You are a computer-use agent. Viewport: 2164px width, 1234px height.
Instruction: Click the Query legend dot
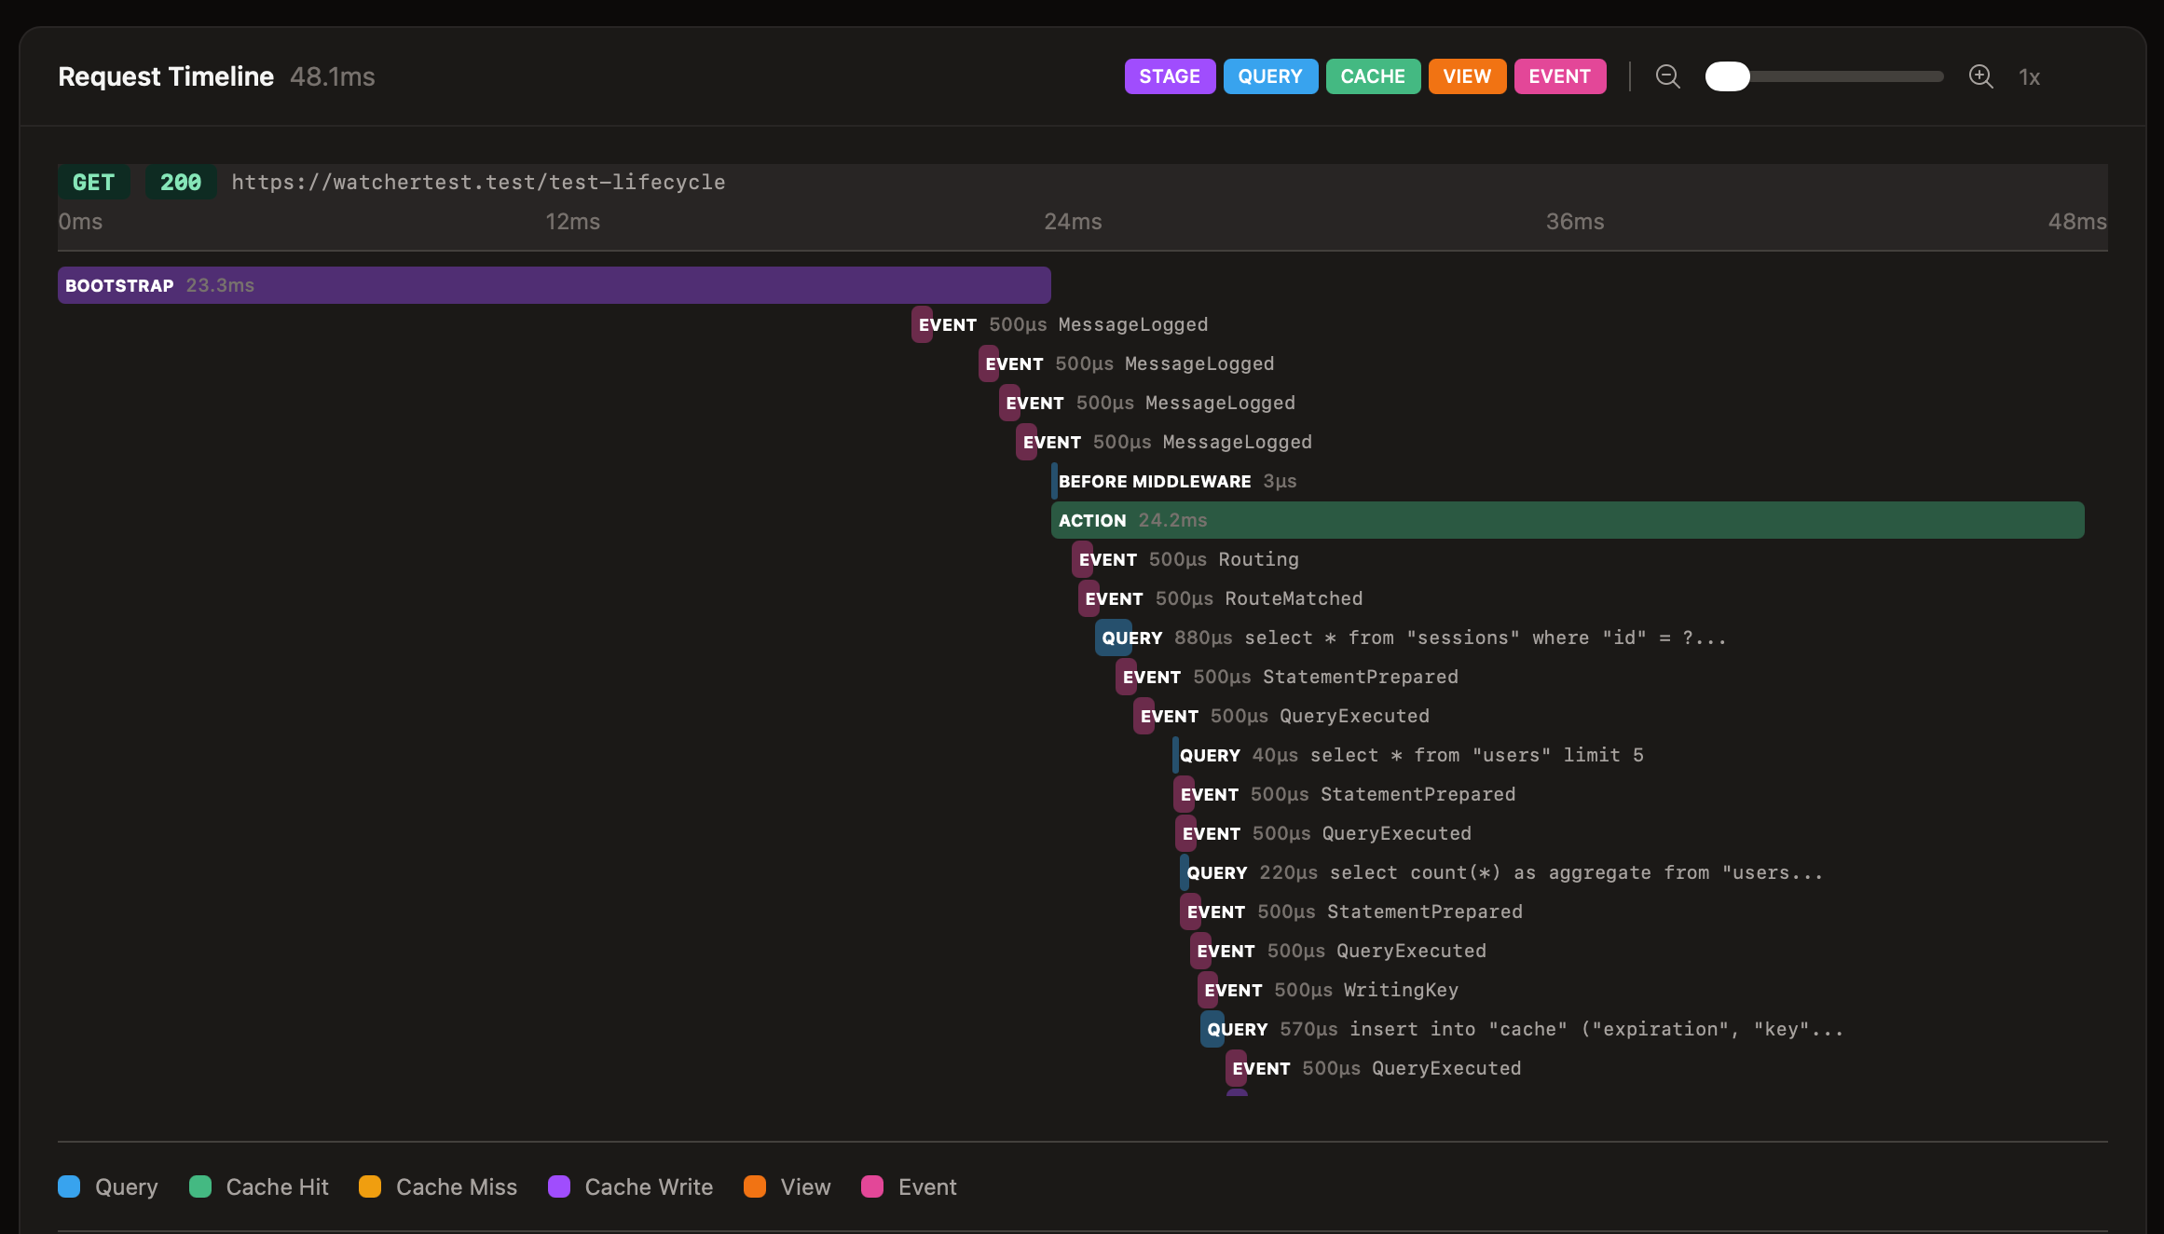(69, 1186)
